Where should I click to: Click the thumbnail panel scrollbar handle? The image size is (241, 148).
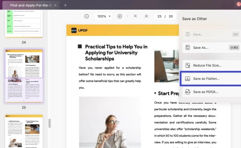point(49,123)
